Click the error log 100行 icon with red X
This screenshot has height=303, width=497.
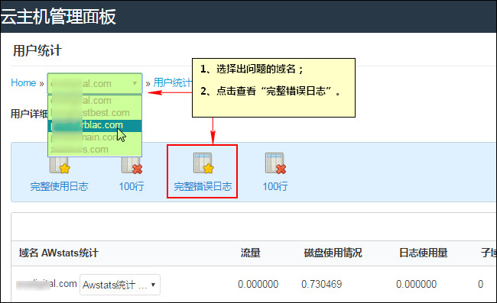[275, 163]
